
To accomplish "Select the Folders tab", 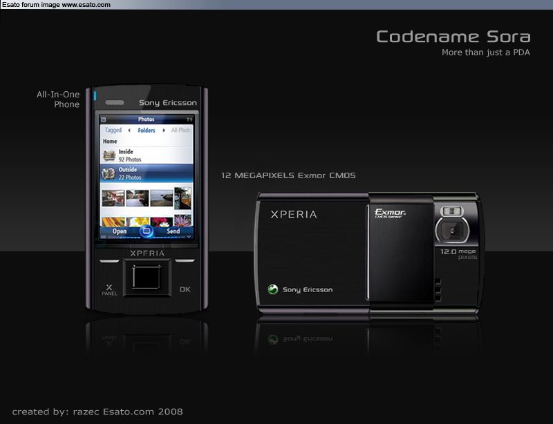I will tap(147, 131).
